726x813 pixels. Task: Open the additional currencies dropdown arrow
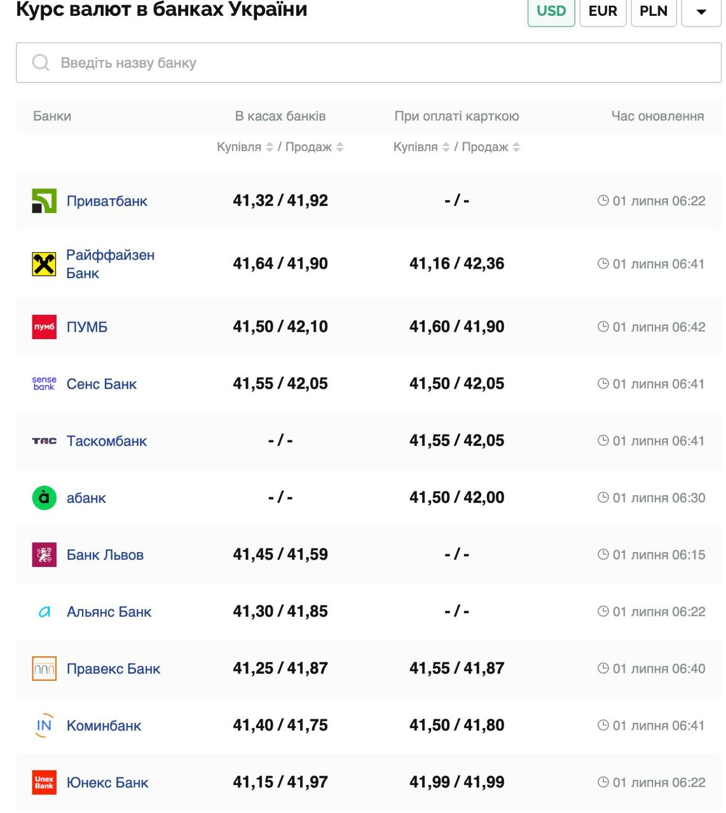click(701, 12)
